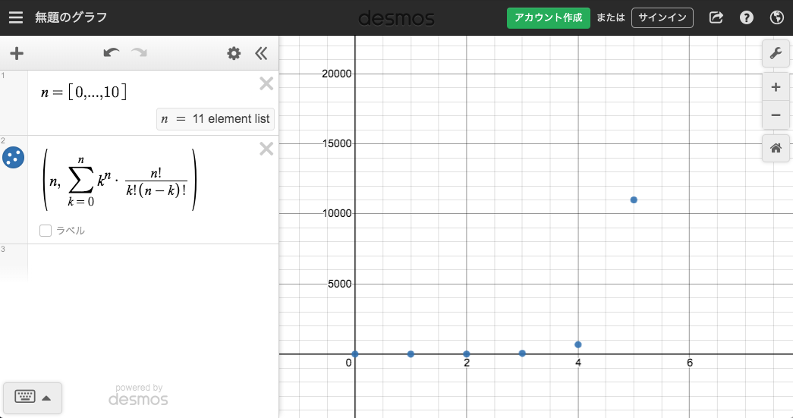The width and height of the screenshot is (793, 418).
Task: Open the share graph icon
Action: (716, 17)
